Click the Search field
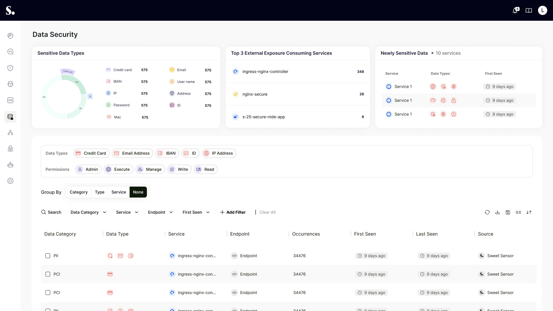553x311 pixels. [51, 212]
